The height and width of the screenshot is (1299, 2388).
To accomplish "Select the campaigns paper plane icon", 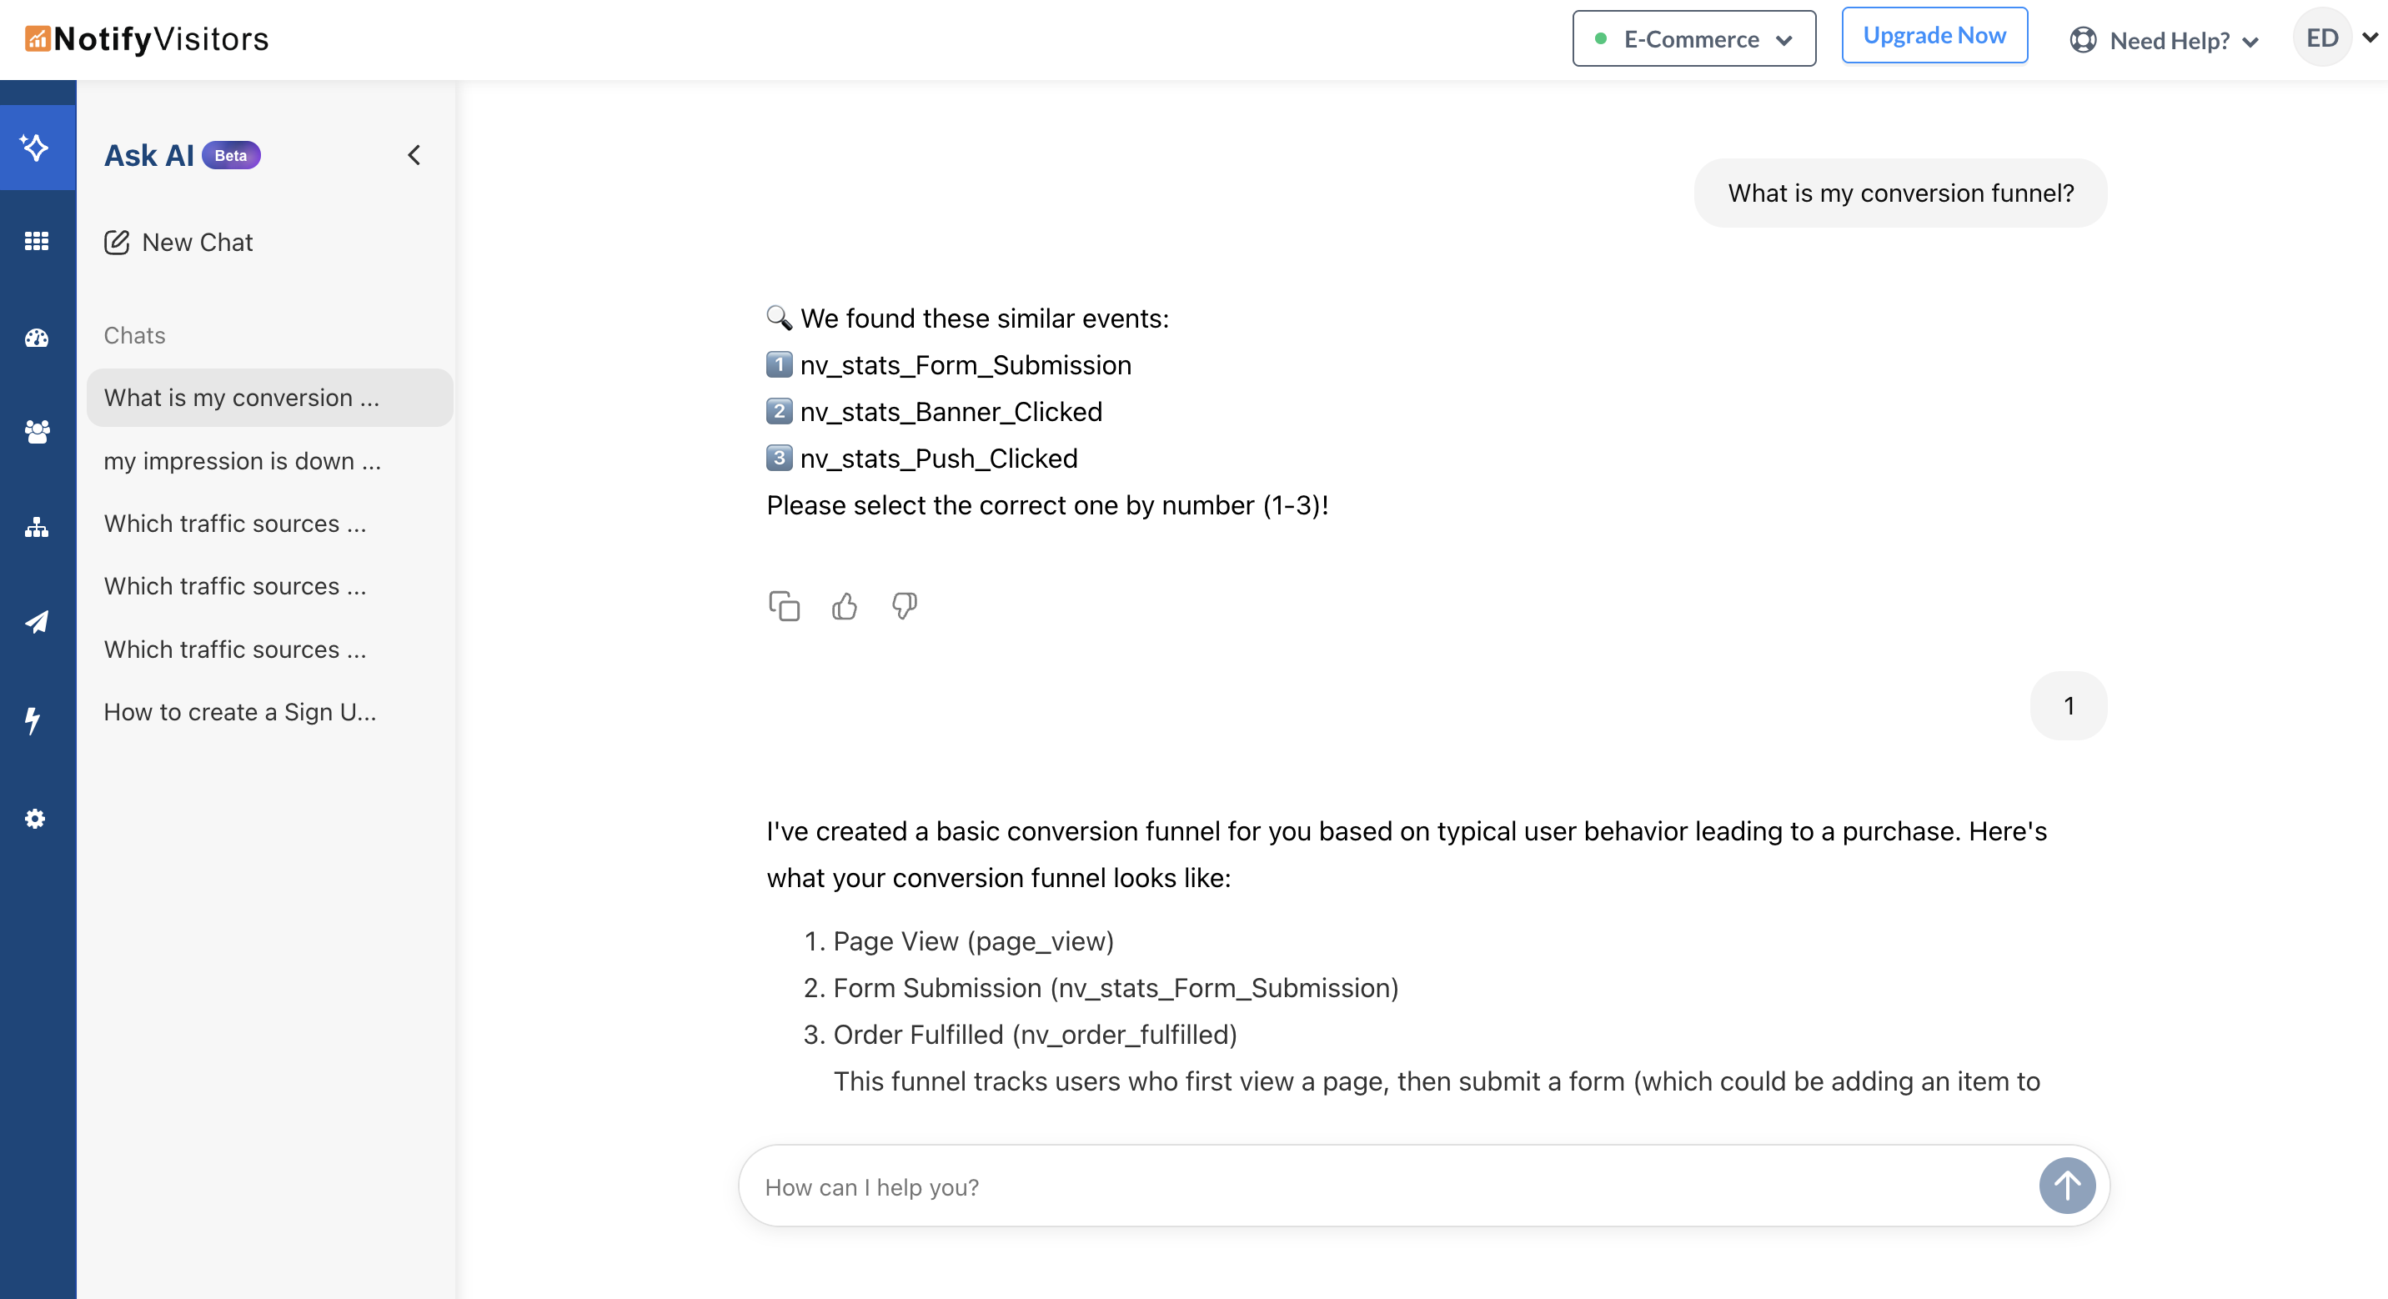I will pos(37,622).
